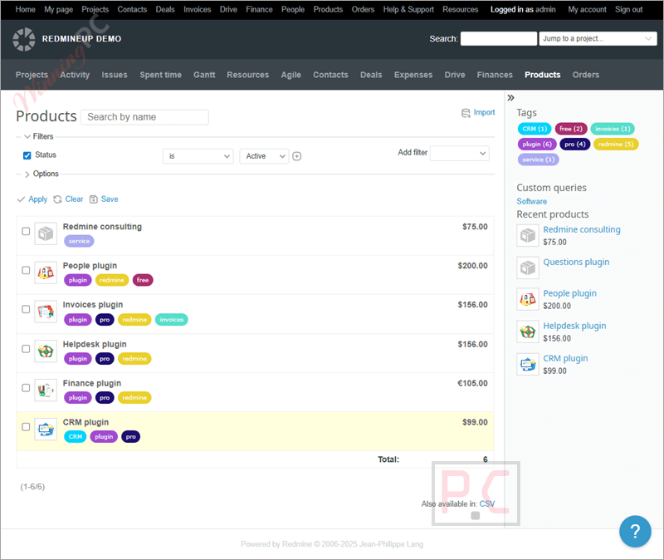Go to the Orders tab in main menu
664x560 pixels.
(586, 75)
